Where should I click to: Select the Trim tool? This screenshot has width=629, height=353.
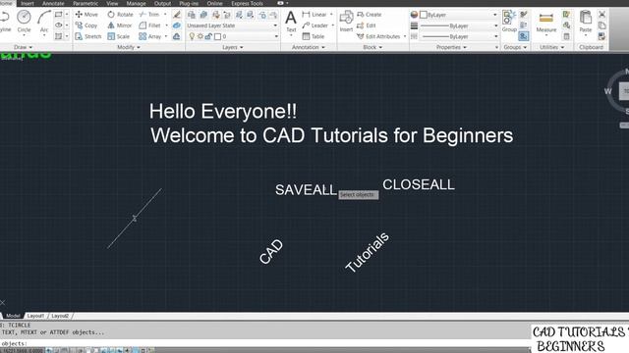[149, 15]
